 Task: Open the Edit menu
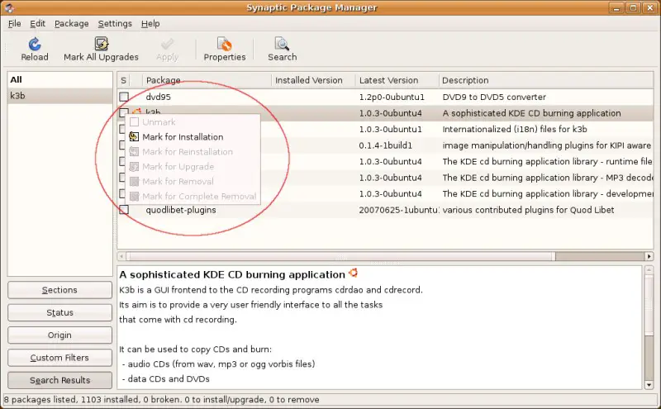37,24
